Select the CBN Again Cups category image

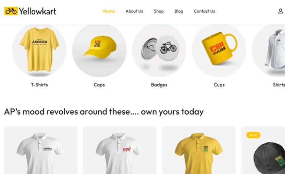[x=219, y=50]
